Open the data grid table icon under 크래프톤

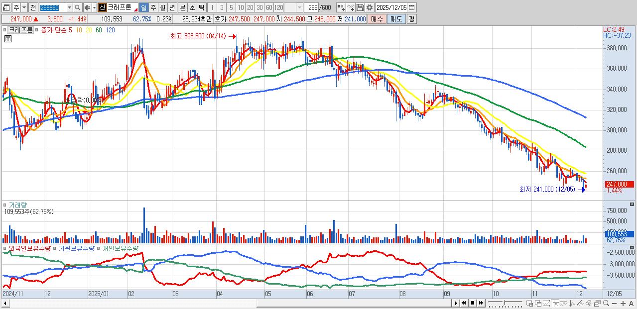tap(7, 39)
